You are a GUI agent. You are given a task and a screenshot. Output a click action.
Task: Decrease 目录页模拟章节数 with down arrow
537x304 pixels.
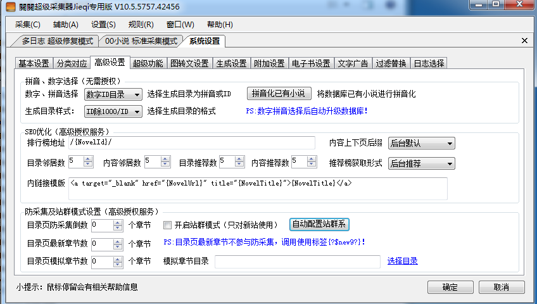118,265
